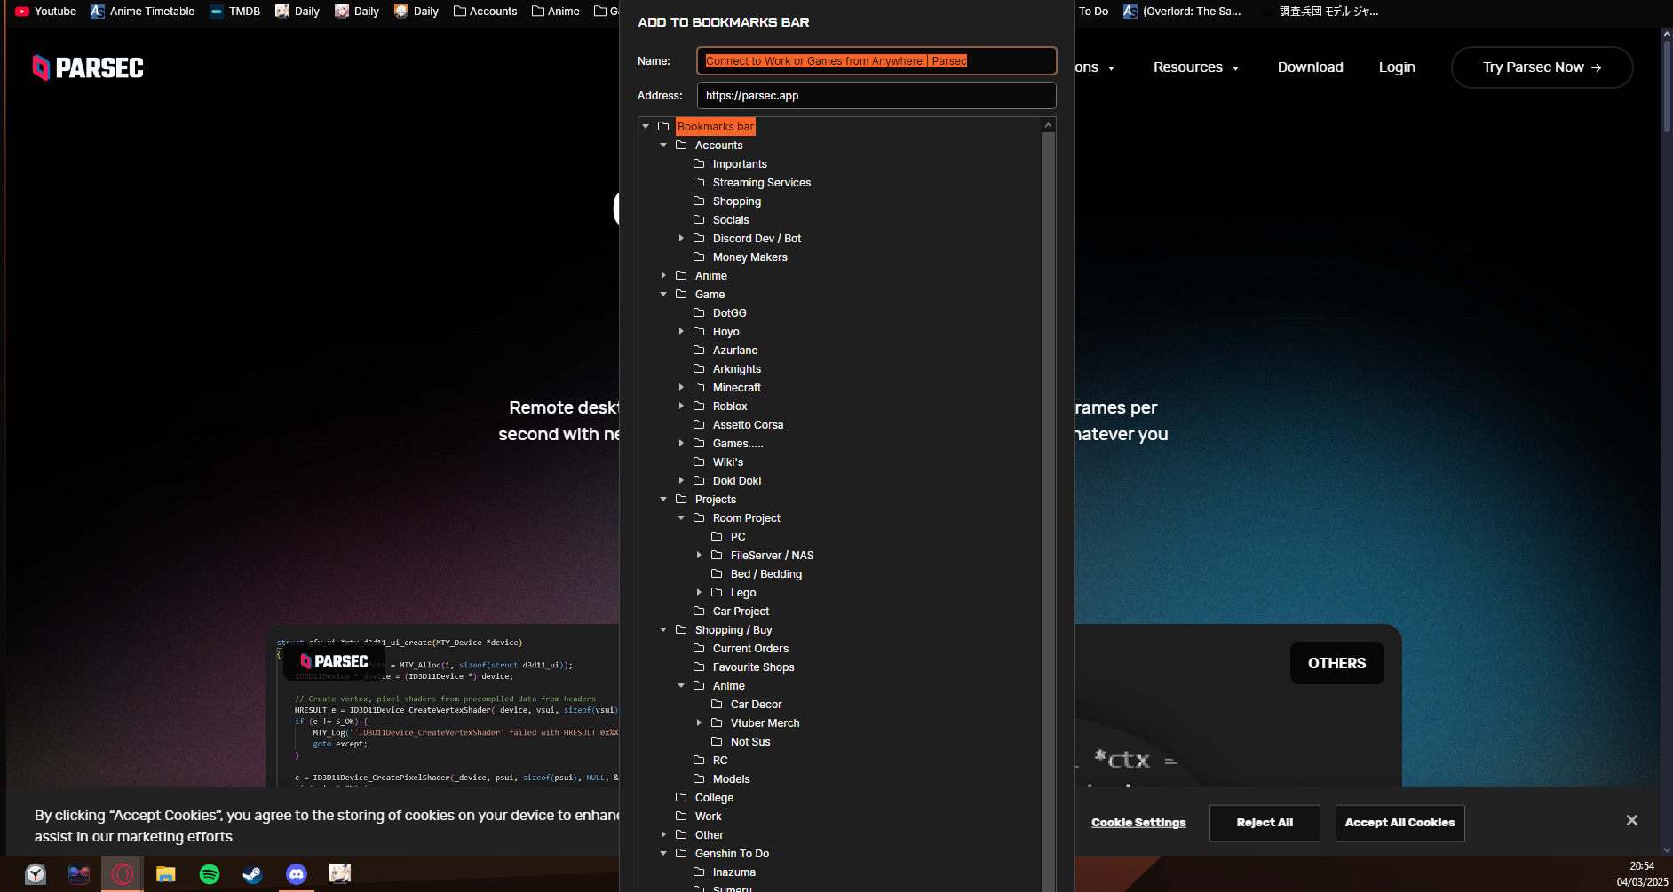
Task: Select the Socials folder
Action: [x=731, y=220]
